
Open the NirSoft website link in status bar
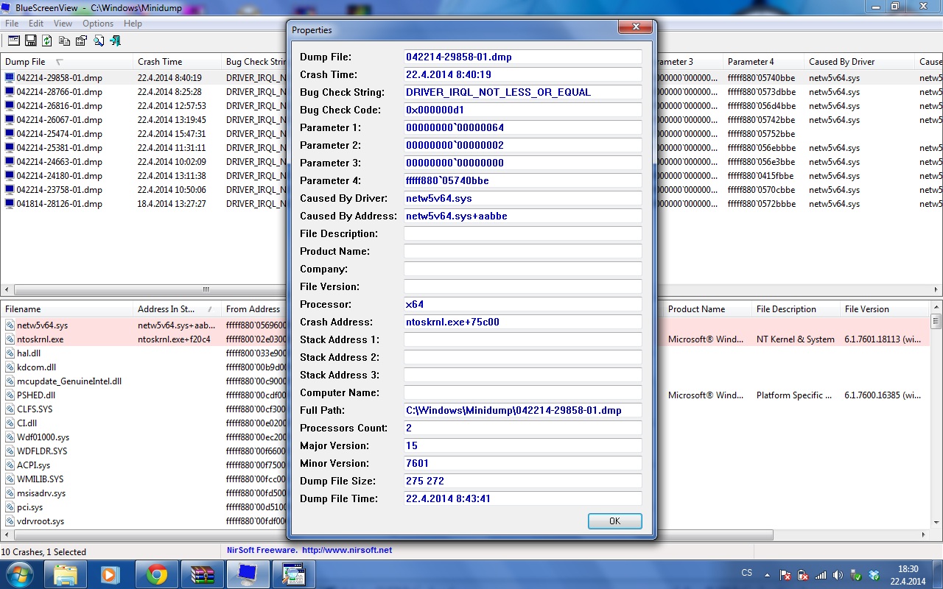coord(346,550)
